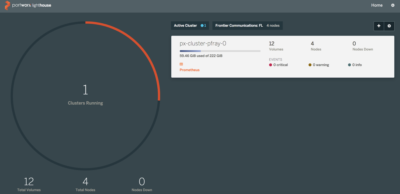The height and width of the screenshot is (194, 400).
Task: Click the teal info events dot
Action: (x=349, y=65)
